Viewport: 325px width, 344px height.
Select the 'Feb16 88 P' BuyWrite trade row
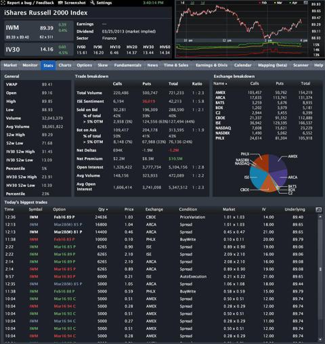pyautogui.click(x=160, y=291)
